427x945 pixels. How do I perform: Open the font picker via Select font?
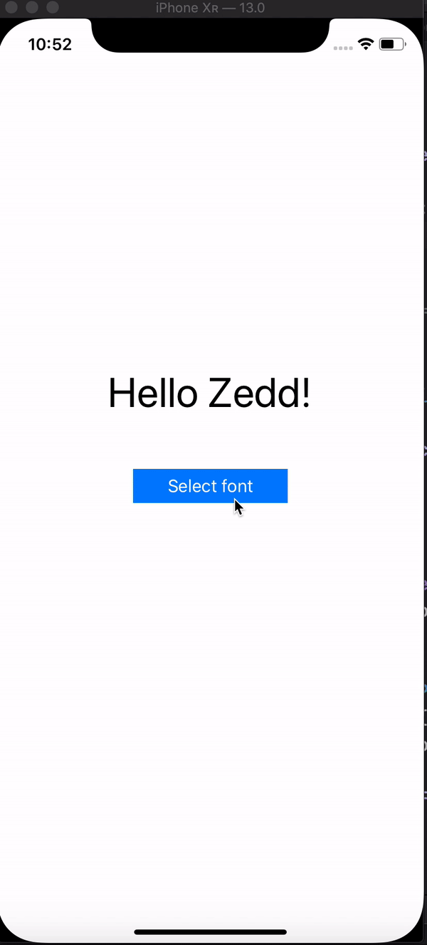tap(210, 486)
